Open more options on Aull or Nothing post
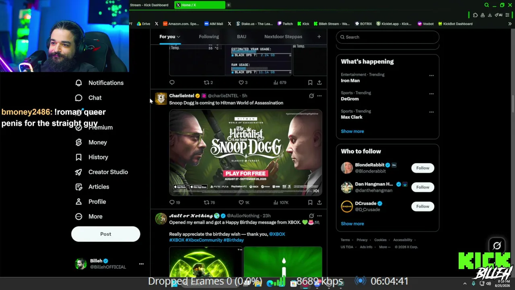 (x=319, y=216)
